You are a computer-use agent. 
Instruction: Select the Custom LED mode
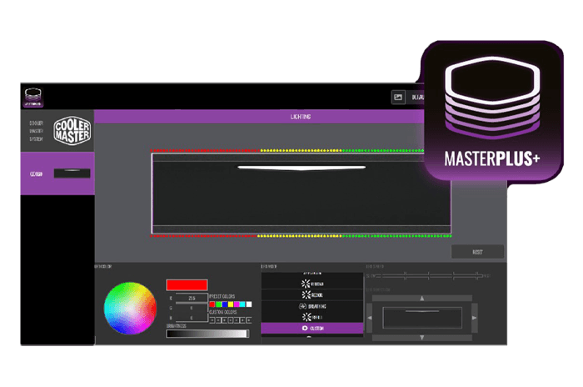pos(311,328)
